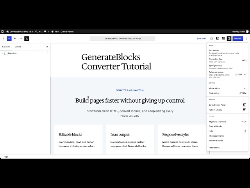Image resolution: width=250 pixels, height=188 pixels.
Task: Open the comments bubble in admin bar
Action: [x=46, y=32]
